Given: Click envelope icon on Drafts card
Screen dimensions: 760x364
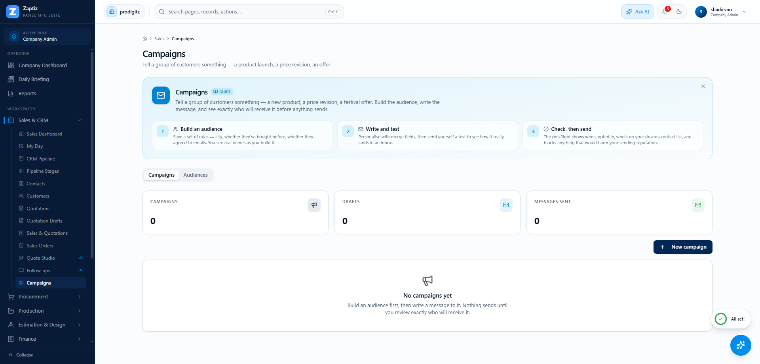Looking at the screenshot, I should click(506, 205).
